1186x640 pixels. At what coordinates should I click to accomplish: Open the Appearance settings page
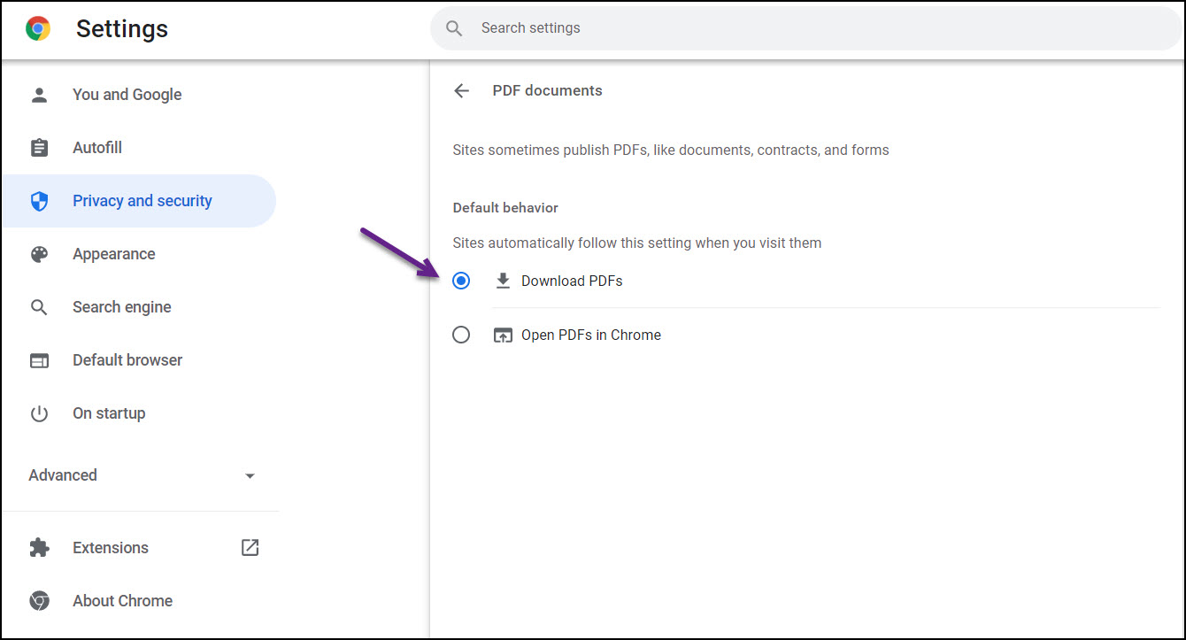pyautogui.click(x=139, y=254)
